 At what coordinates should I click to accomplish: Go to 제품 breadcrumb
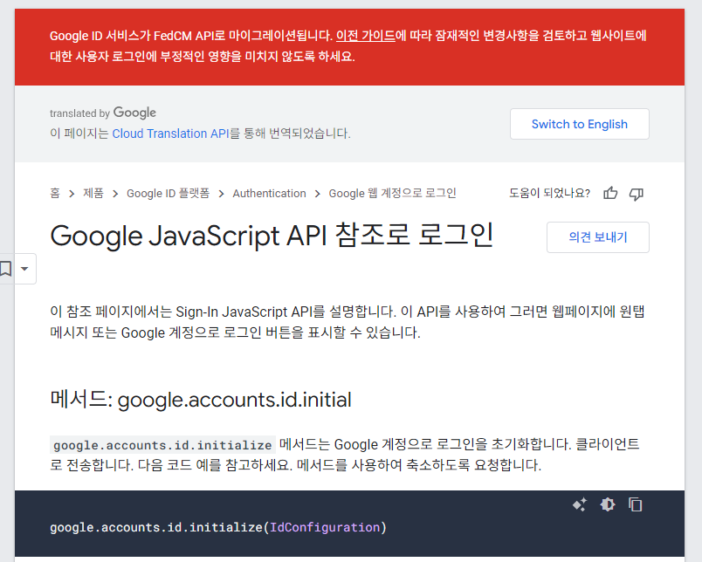pyautogui.click(x=93, y=194)
